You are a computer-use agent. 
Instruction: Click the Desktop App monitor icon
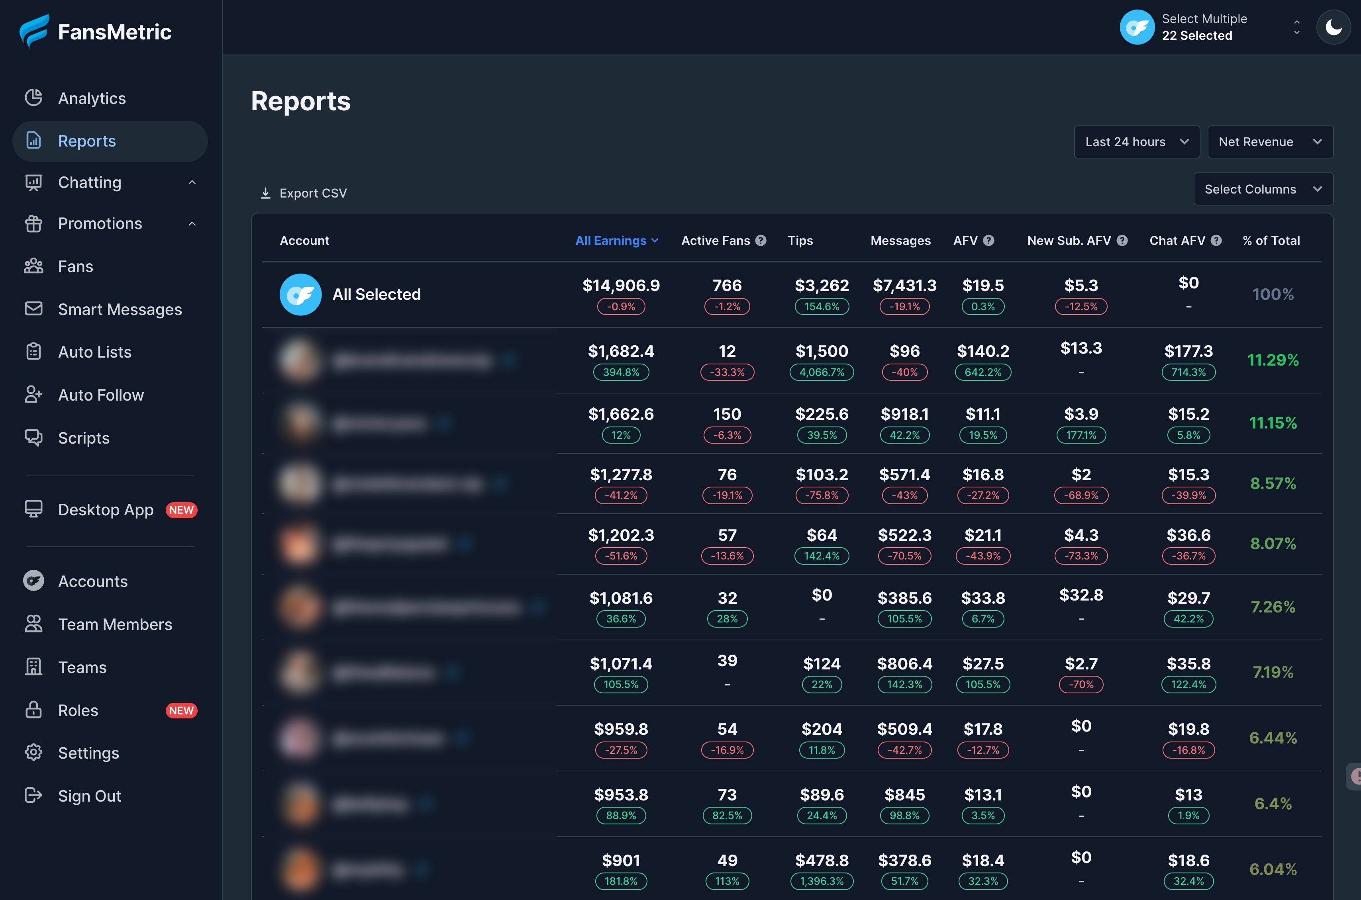34,509
